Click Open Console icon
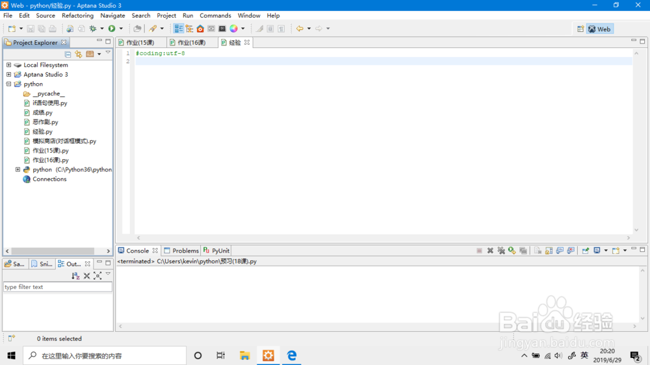650x365 pixels. click(x=616, y=251)
